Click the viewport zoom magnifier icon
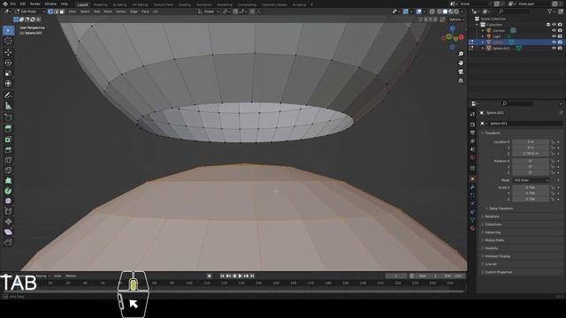Image resolution: width=566 pixels, height=318 pixels. pyautogui.click(x=461, y=54)
